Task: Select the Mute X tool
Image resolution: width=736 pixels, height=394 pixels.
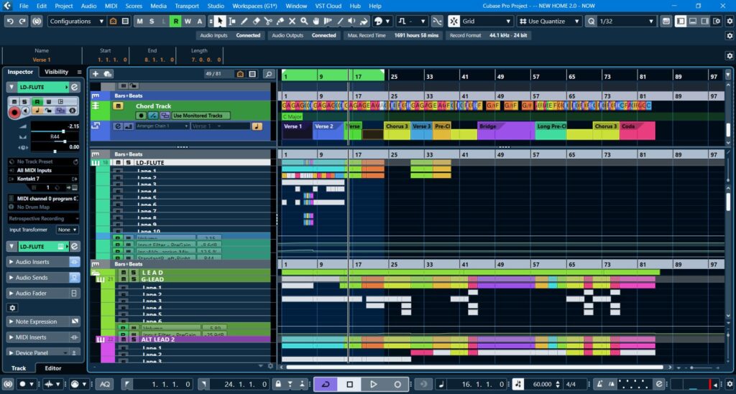Action: coord(292,21)
